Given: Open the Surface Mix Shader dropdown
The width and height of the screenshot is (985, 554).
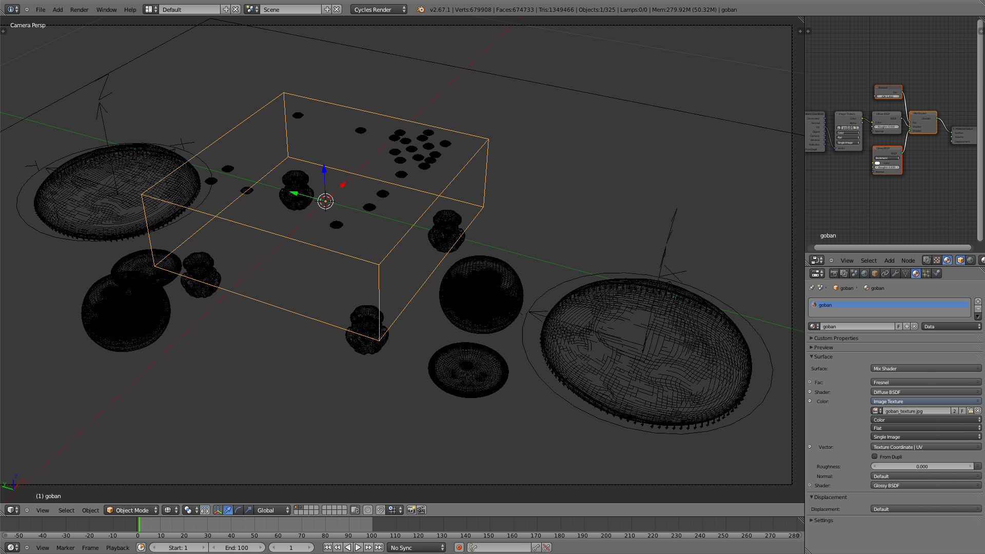Looking at the screenshot, I should [925, 368].
